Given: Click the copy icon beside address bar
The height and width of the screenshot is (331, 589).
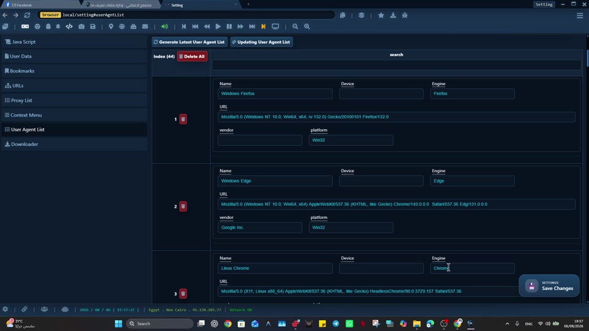Looking at the screenshot, I should tap(342, 15).
